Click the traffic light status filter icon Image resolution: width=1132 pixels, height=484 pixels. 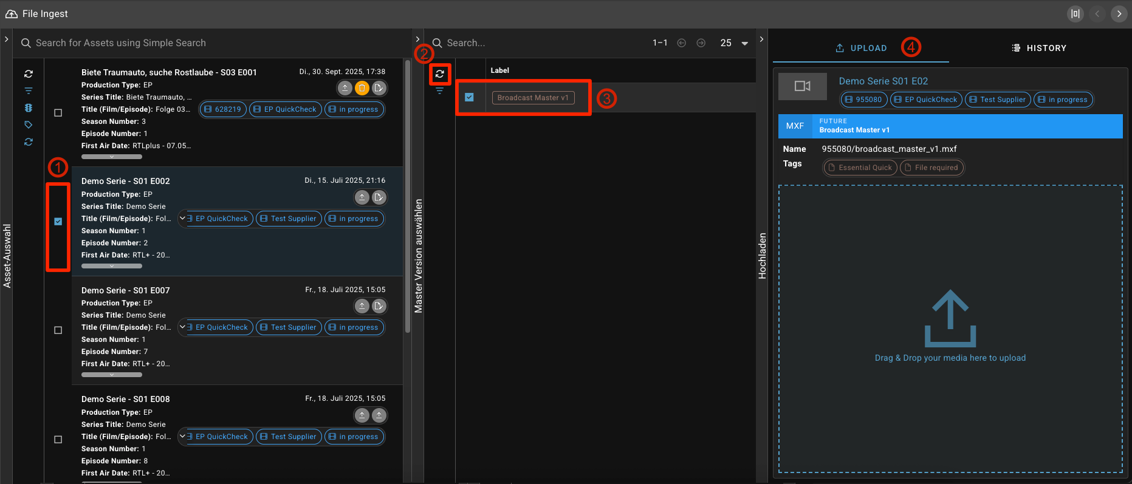[29, 108]
